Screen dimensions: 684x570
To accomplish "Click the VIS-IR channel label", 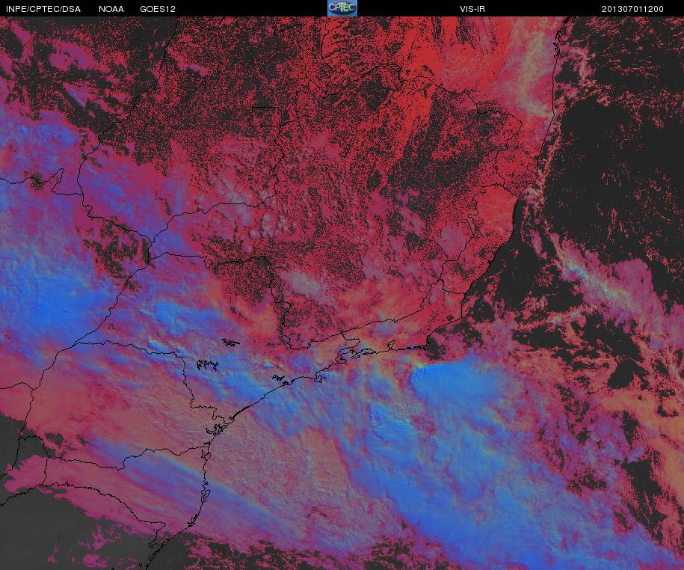I will coord(472,9).
